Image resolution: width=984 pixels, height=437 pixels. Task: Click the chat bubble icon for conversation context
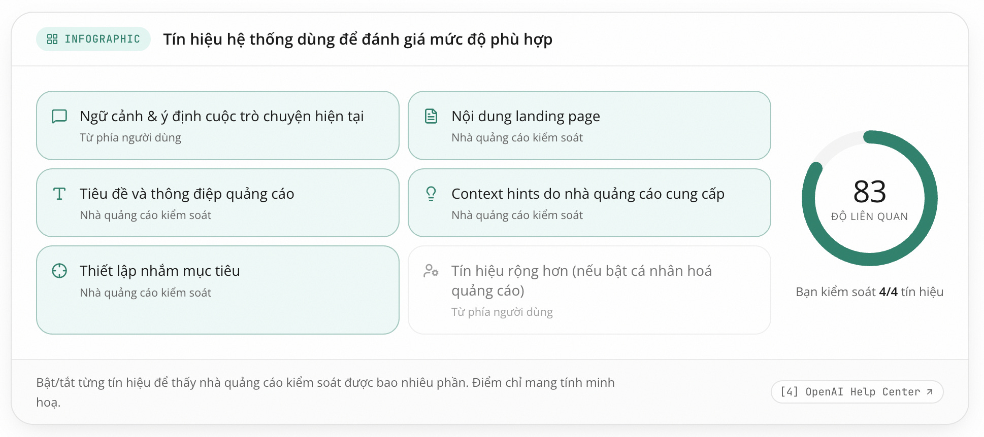tap(59, 116)
